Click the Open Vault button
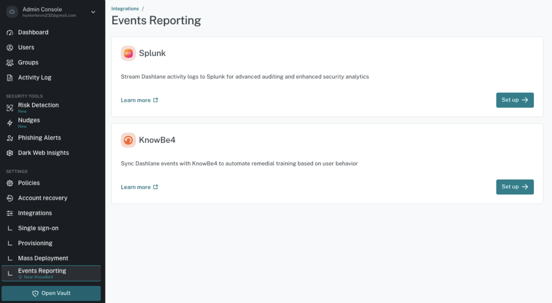This screenshot has width=552, height=303. click(51, 293)
